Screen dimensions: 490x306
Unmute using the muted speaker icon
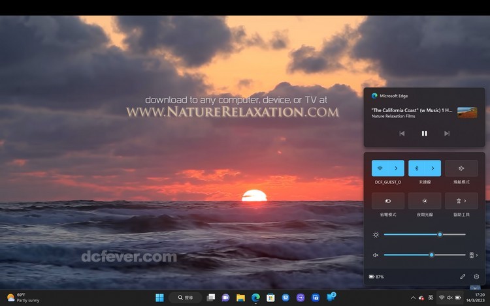376,255
